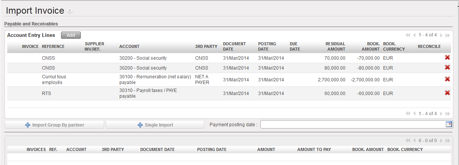Remove the RTS payroll taxes line
Viewport: 459px width, 165px height.
(447, 93)
